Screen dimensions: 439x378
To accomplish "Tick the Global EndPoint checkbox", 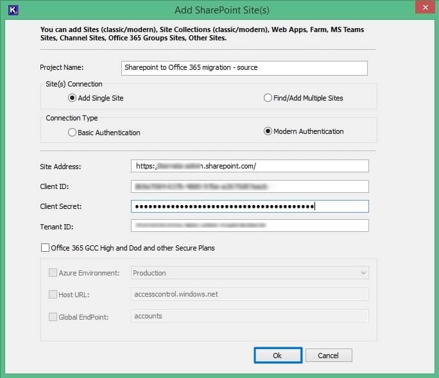I will click(x=53, y=316).
